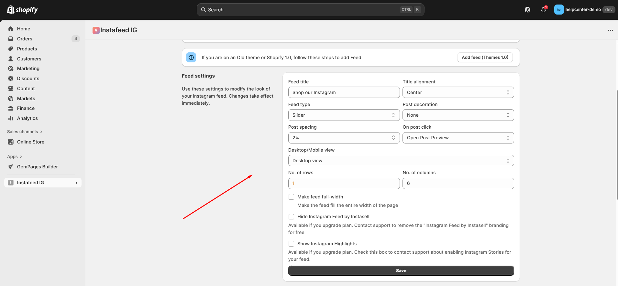Viewport: 618px width, 286px height.
Task: Open the Post decoration dropdown
Action: coord(458,115)
